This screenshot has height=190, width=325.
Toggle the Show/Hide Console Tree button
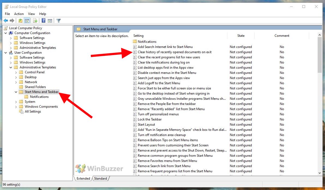click(x=27, y=21)
